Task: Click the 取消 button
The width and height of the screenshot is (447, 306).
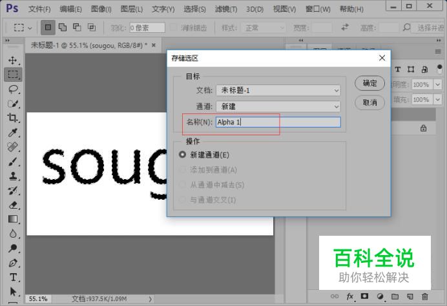Action: (369, 102)
